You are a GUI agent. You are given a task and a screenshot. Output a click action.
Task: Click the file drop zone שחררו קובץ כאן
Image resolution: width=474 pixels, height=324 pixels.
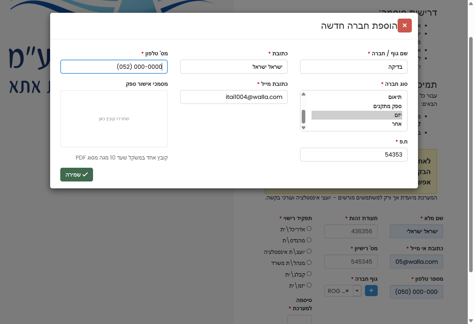114,119
